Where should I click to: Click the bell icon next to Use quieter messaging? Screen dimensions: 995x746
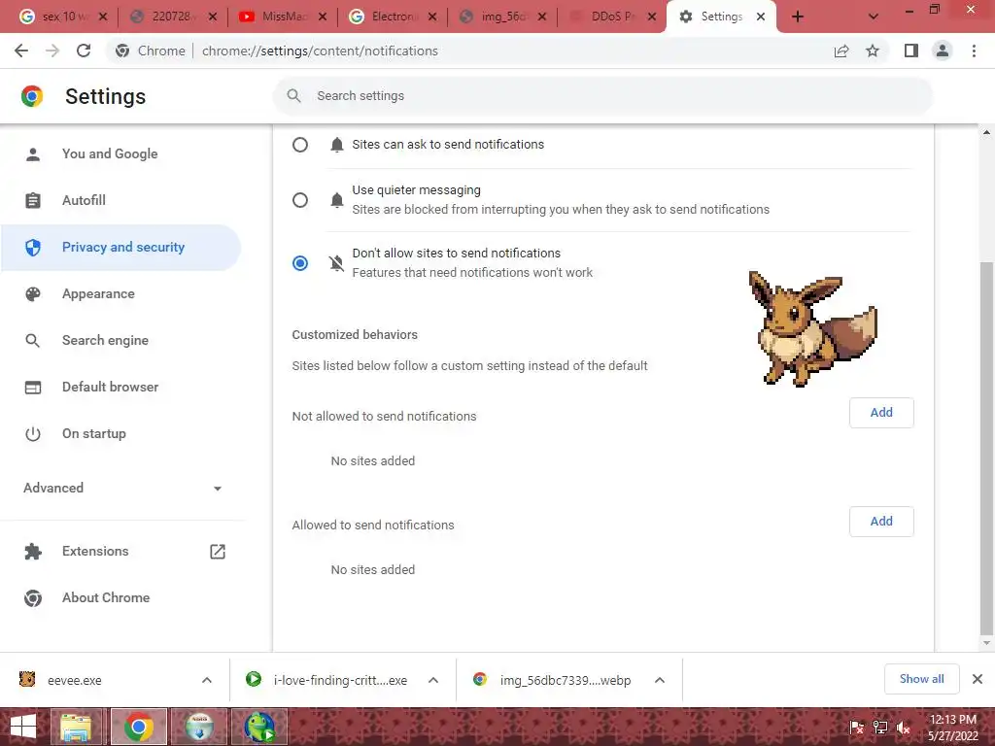pos(337,200)
